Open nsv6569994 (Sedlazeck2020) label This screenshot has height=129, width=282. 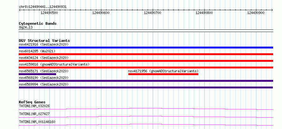pyautogui.click(x=44, y=84)
